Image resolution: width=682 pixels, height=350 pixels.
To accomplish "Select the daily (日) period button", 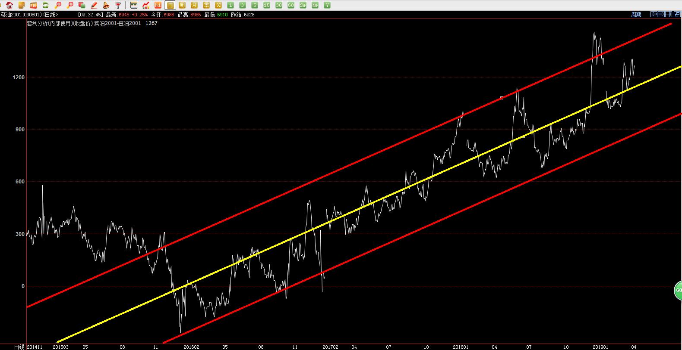I will pos(170,5).
